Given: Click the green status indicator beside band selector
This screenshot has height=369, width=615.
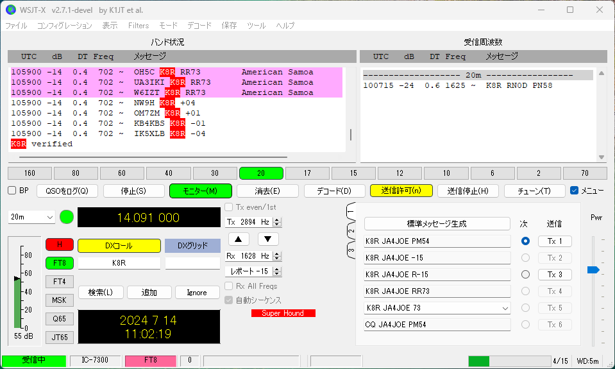Looking at the screenshot, I should (67, 217).
